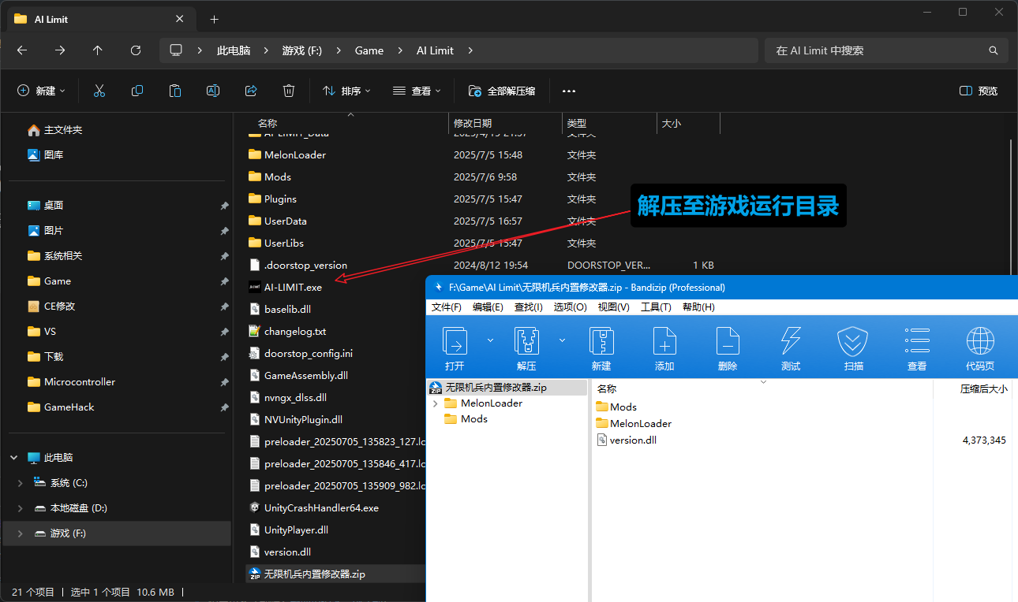This screenshot has width=1018, height=602.
Task: Click the Paste icon in Explorer toolbar
Action: (175, 91)
